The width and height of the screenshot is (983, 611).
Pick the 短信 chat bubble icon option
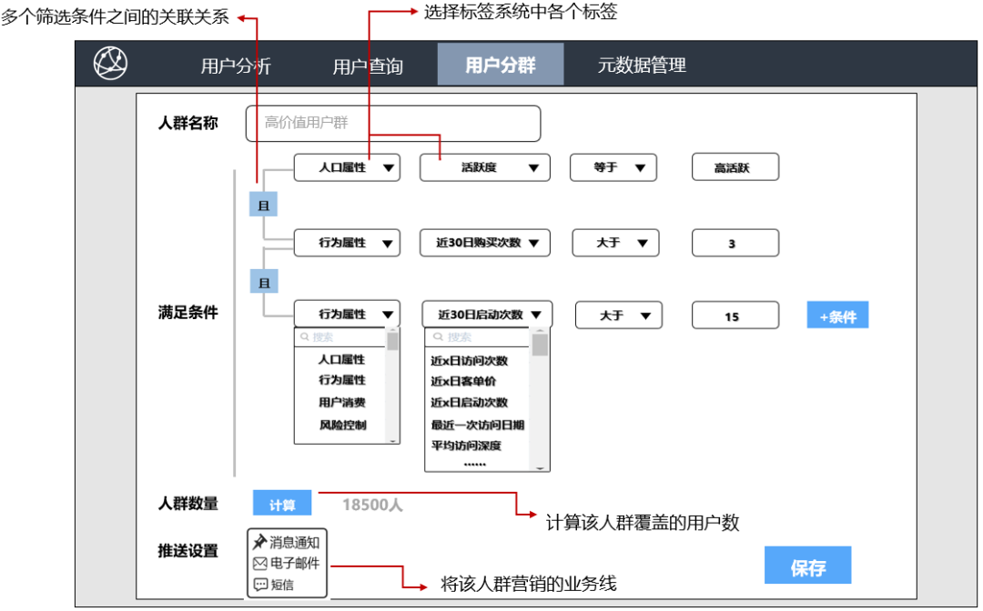point(260,585)
